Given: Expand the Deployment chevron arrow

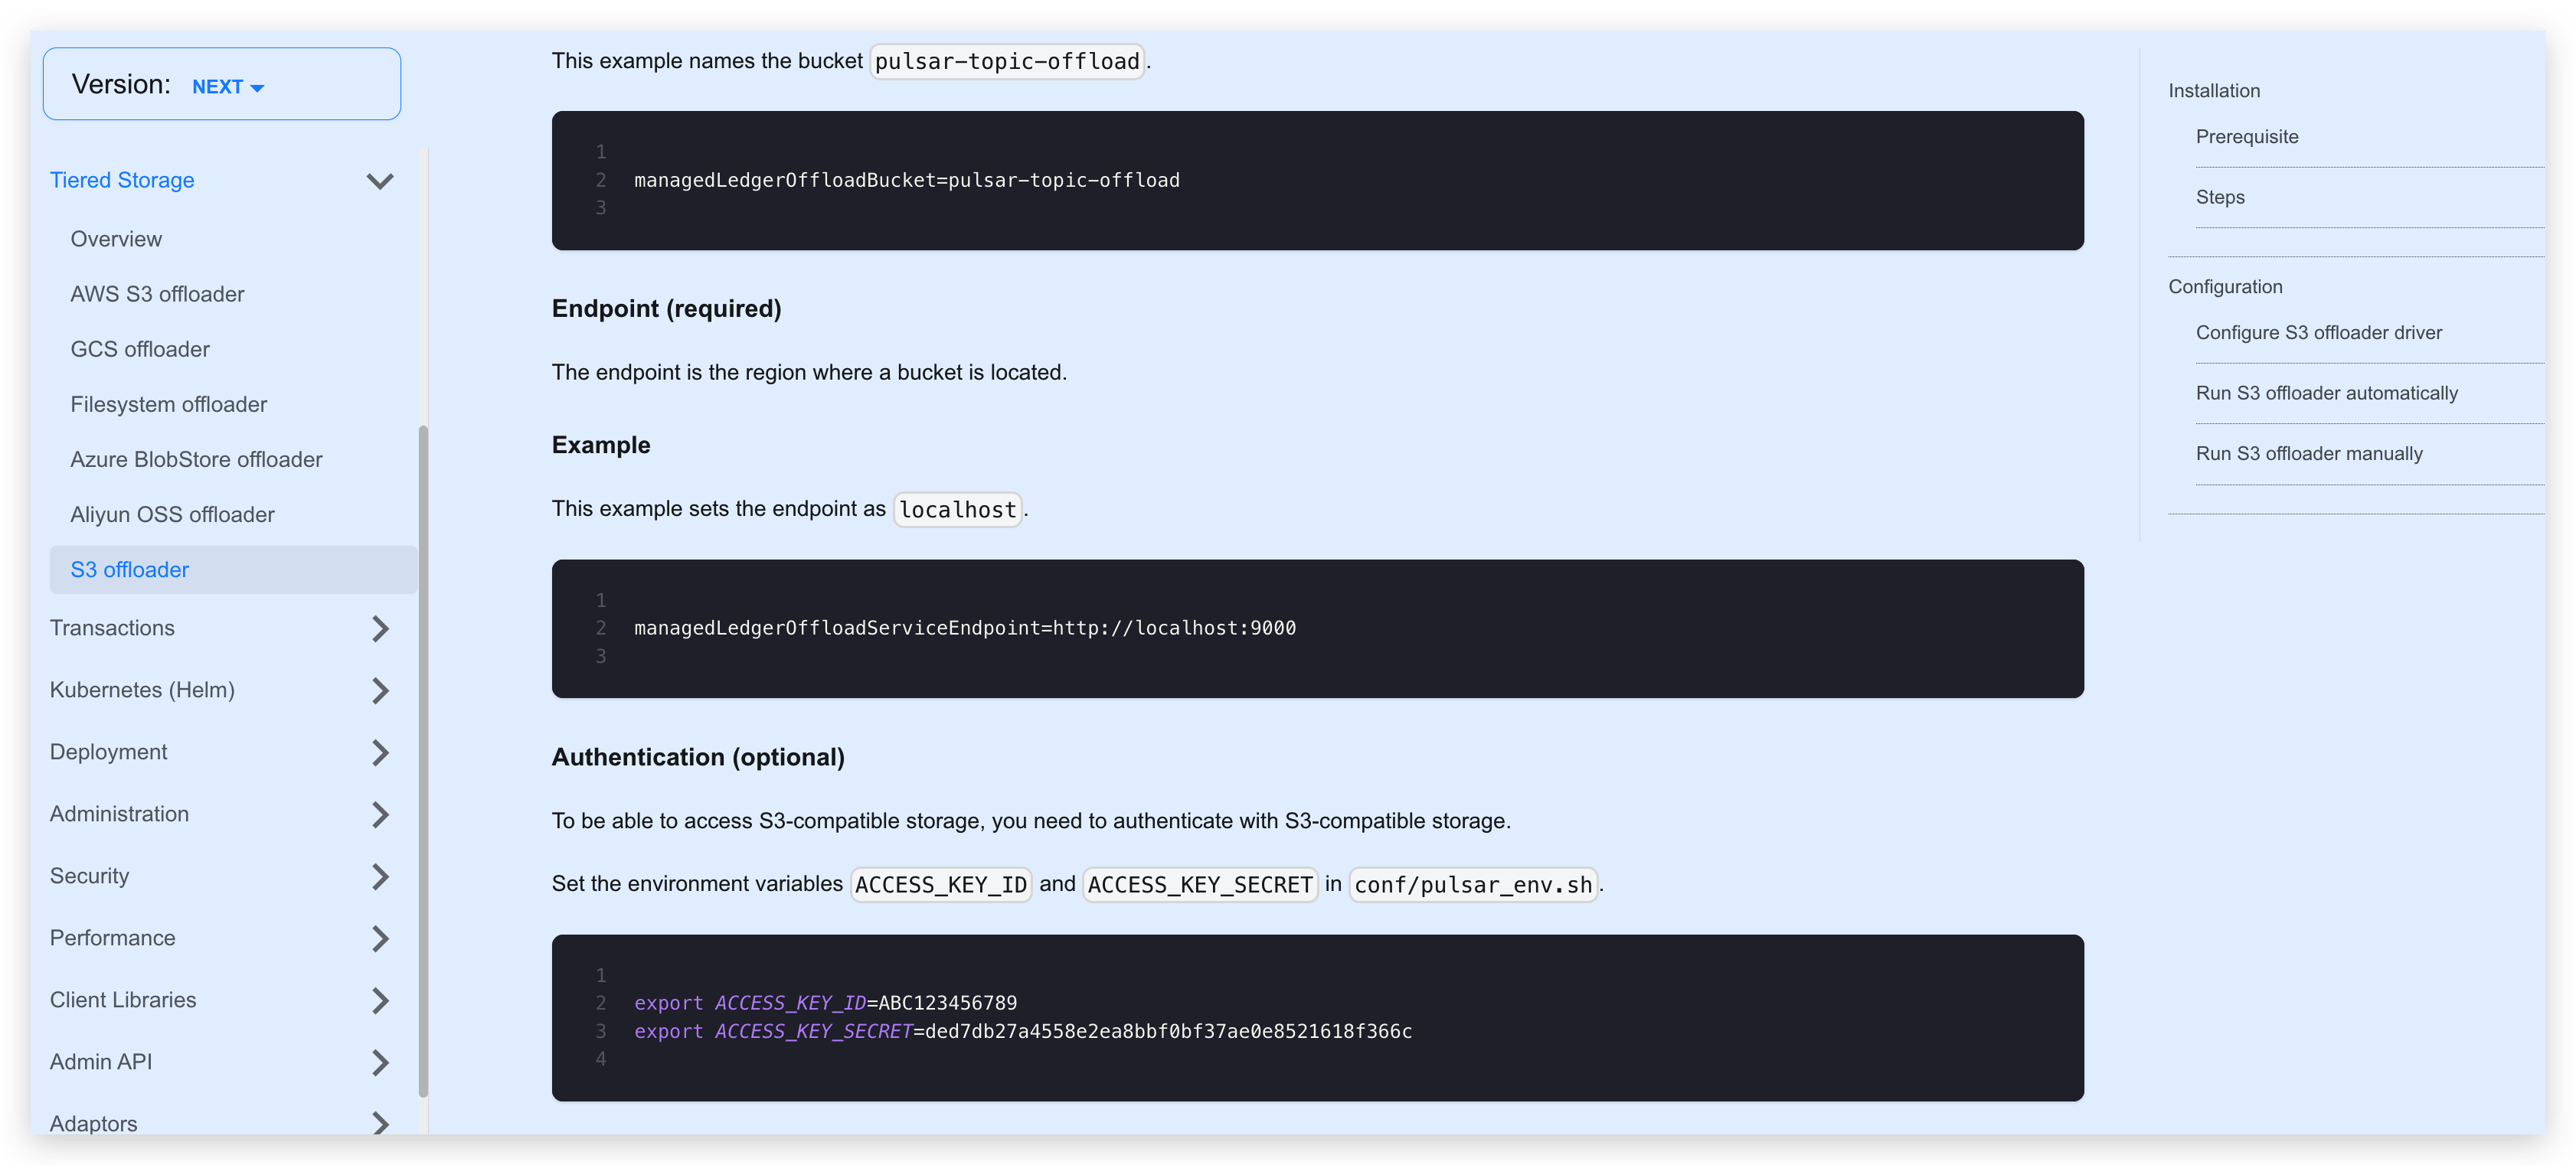Looking at the screenshot, I should pyautogui.click(x=379, y=752).
